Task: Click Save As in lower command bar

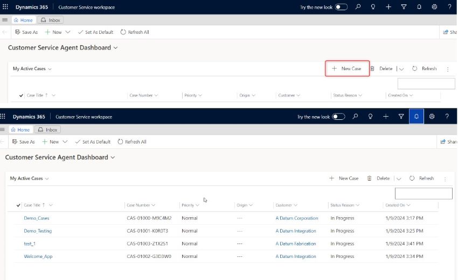Action: click(x=23, y=141)
